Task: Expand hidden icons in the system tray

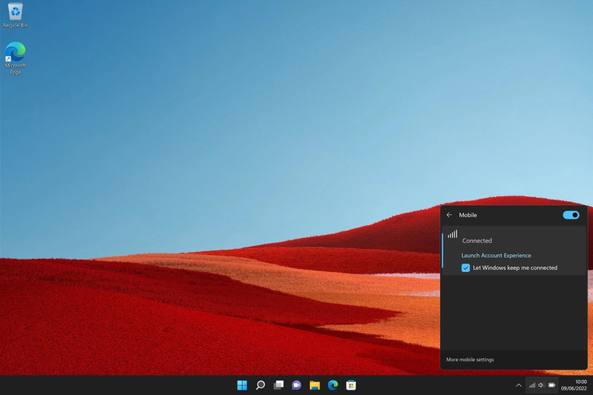Action: (x=518, y=385)
